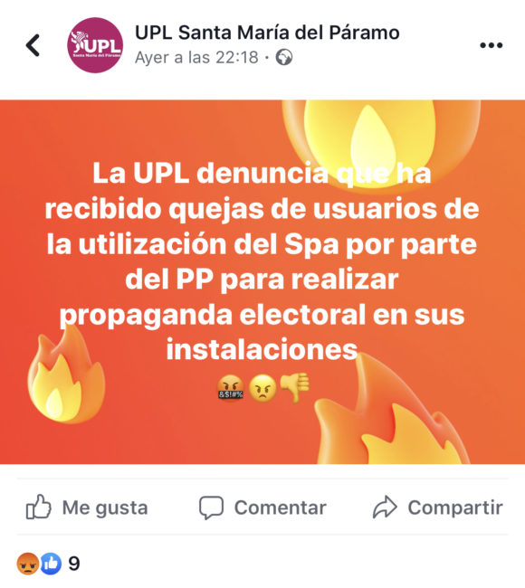Click the share arrow icon
Viewport: 525px width, 588px height.
(x=385, y=507)
